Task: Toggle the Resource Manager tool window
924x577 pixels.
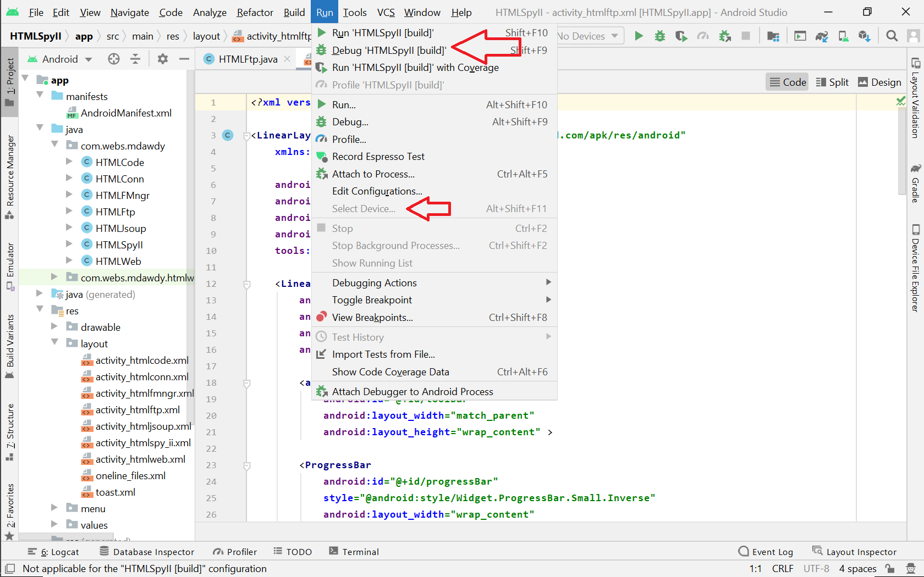Action: click(10, 176)
